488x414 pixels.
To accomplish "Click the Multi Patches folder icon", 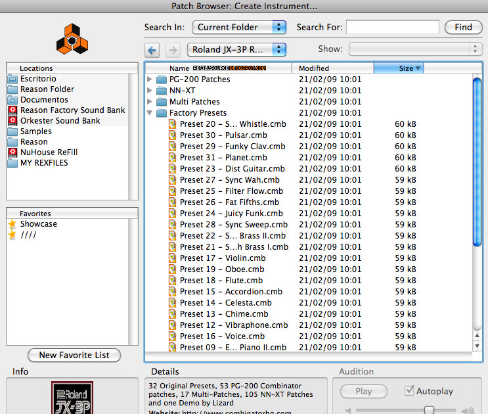I will tap(162, 102).
